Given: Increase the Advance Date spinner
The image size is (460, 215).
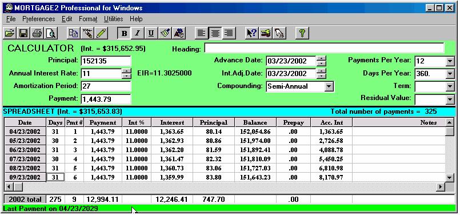Looking at the screenshot, I should [322, 58].
